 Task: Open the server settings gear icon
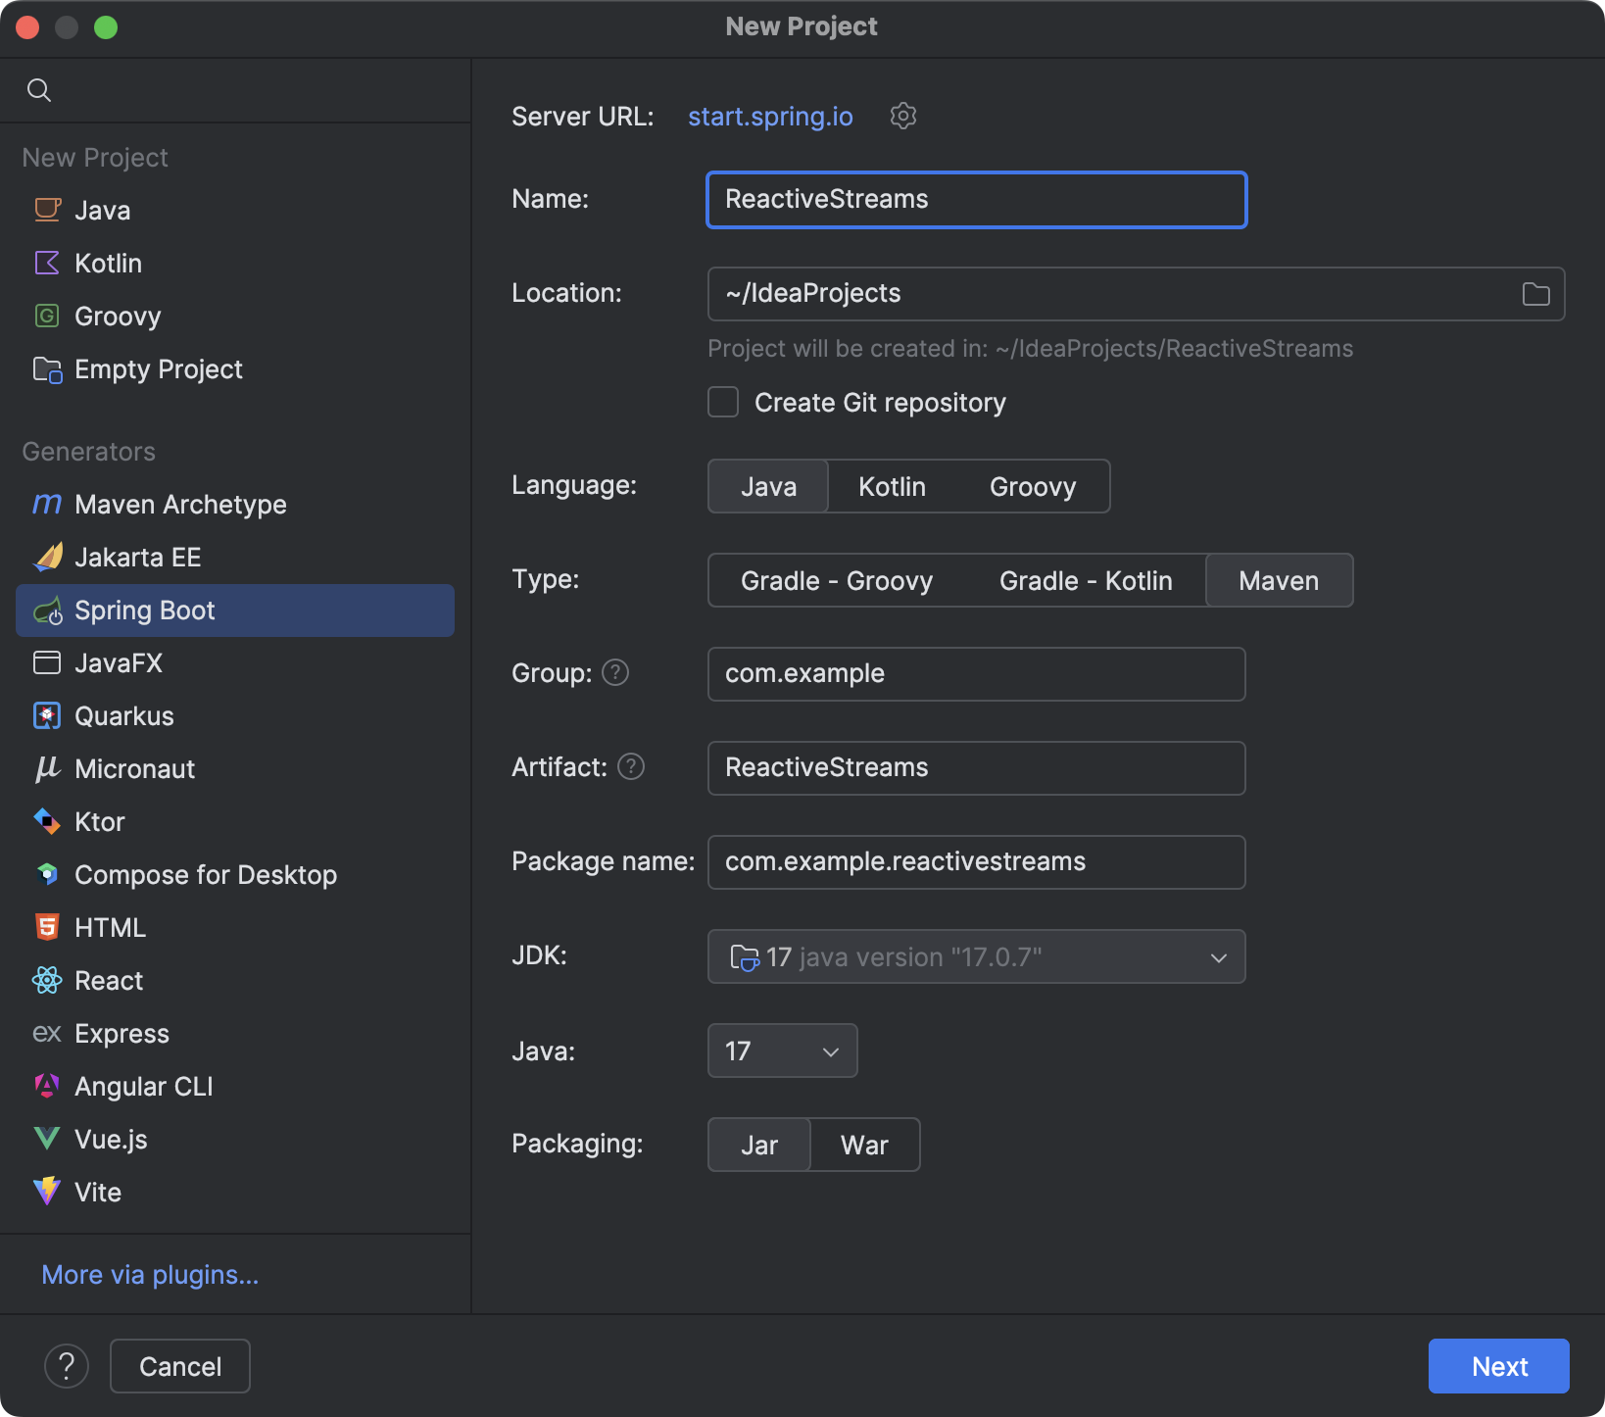pos(902,116)
